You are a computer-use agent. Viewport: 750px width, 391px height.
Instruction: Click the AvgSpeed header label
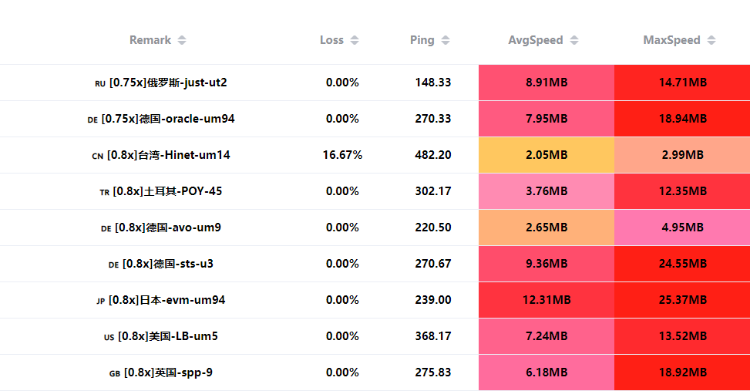click(x=536, y=40)
